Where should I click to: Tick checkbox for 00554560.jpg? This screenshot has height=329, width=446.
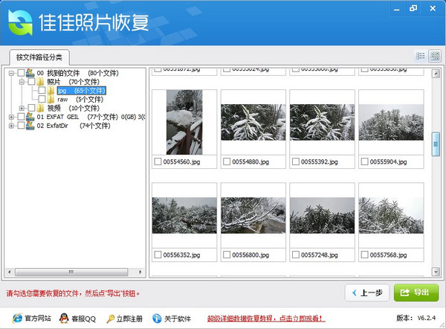pyautogui.click(x=158, y=162)
